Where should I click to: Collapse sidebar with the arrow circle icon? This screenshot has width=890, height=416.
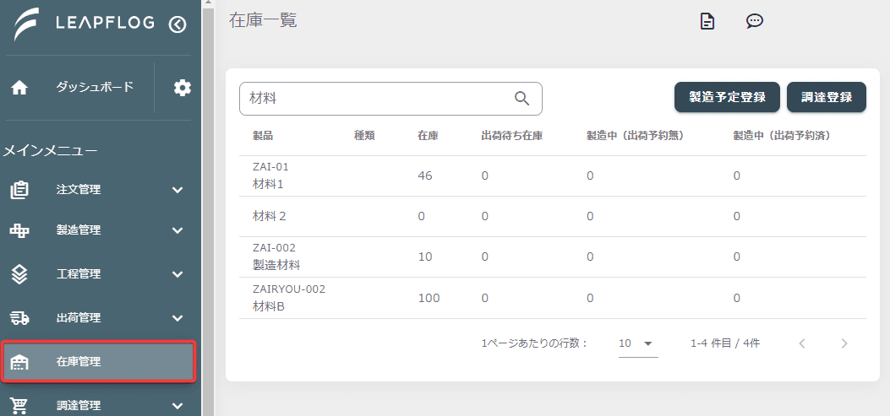coord(177,24)
